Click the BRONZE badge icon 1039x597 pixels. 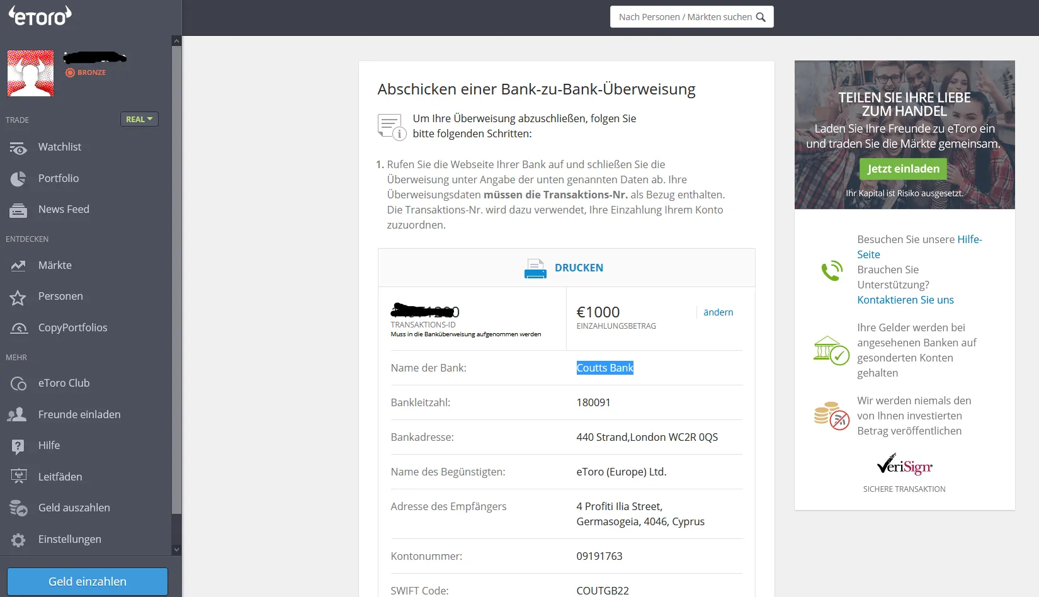[70, 73]
